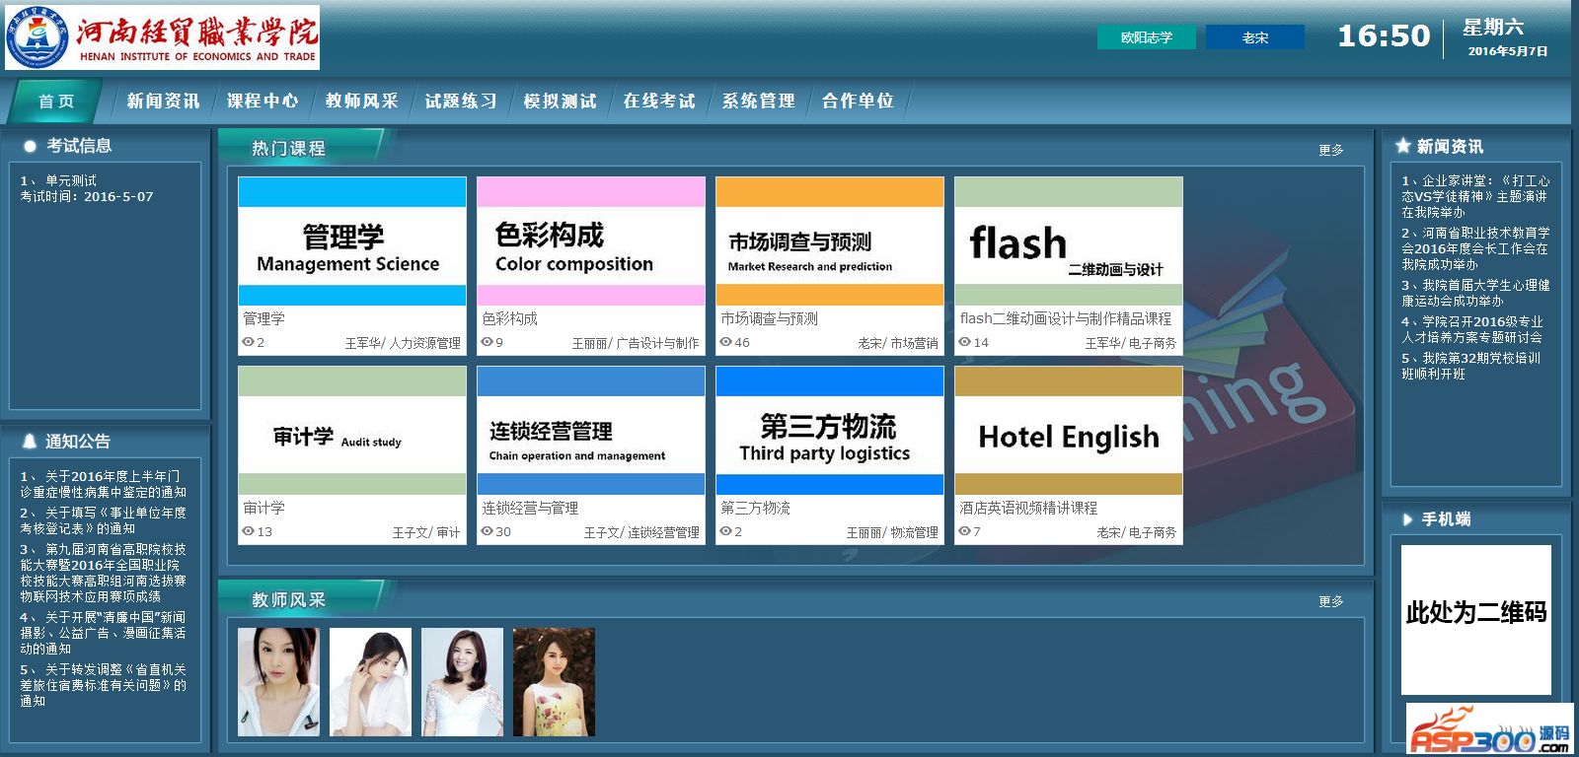Open the 更多 link in 热门课程

(x=1331, y=150)
